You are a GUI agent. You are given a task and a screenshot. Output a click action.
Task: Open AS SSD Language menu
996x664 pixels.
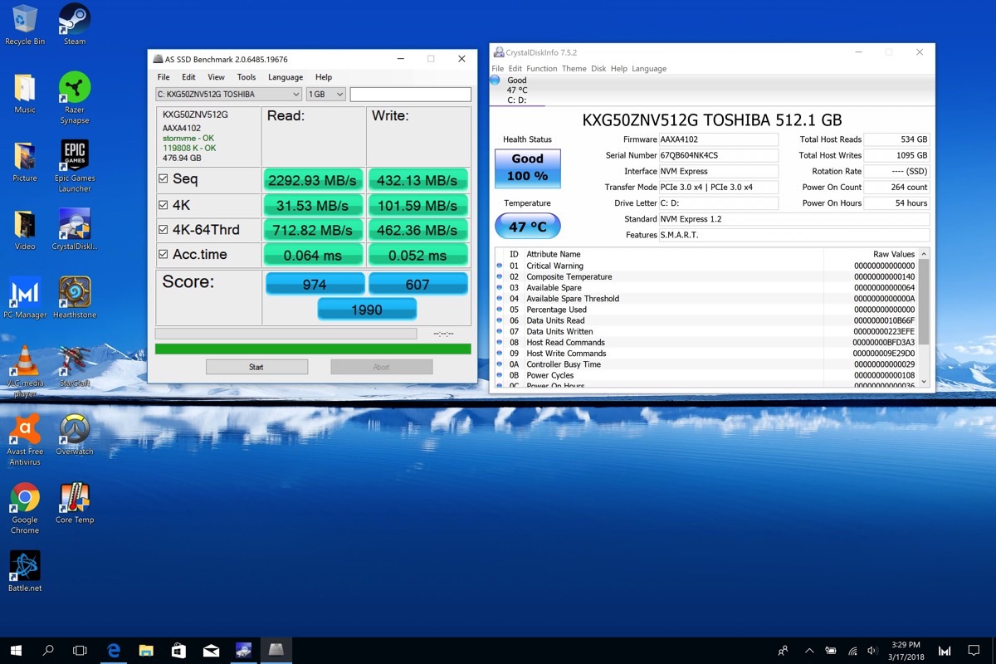coord(286,77)
